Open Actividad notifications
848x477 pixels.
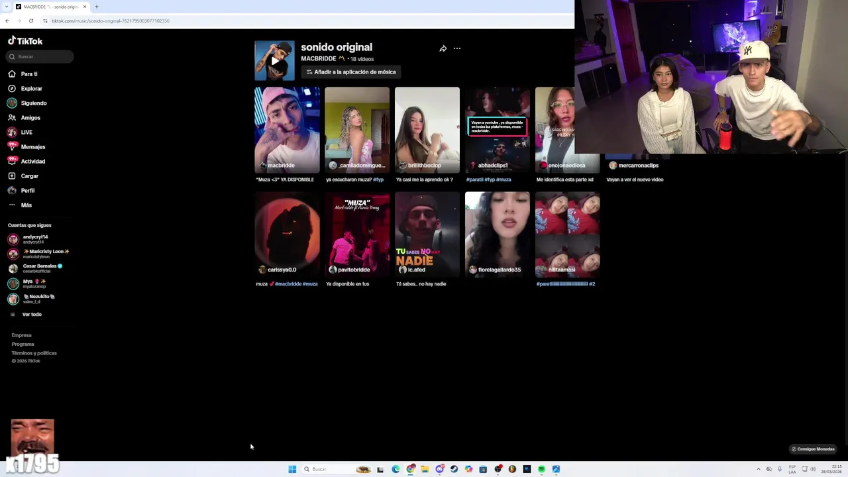point(26,162)
